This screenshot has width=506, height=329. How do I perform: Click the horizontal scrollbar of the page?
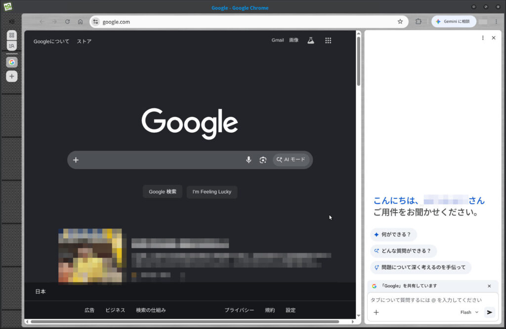tap(185, 322)
